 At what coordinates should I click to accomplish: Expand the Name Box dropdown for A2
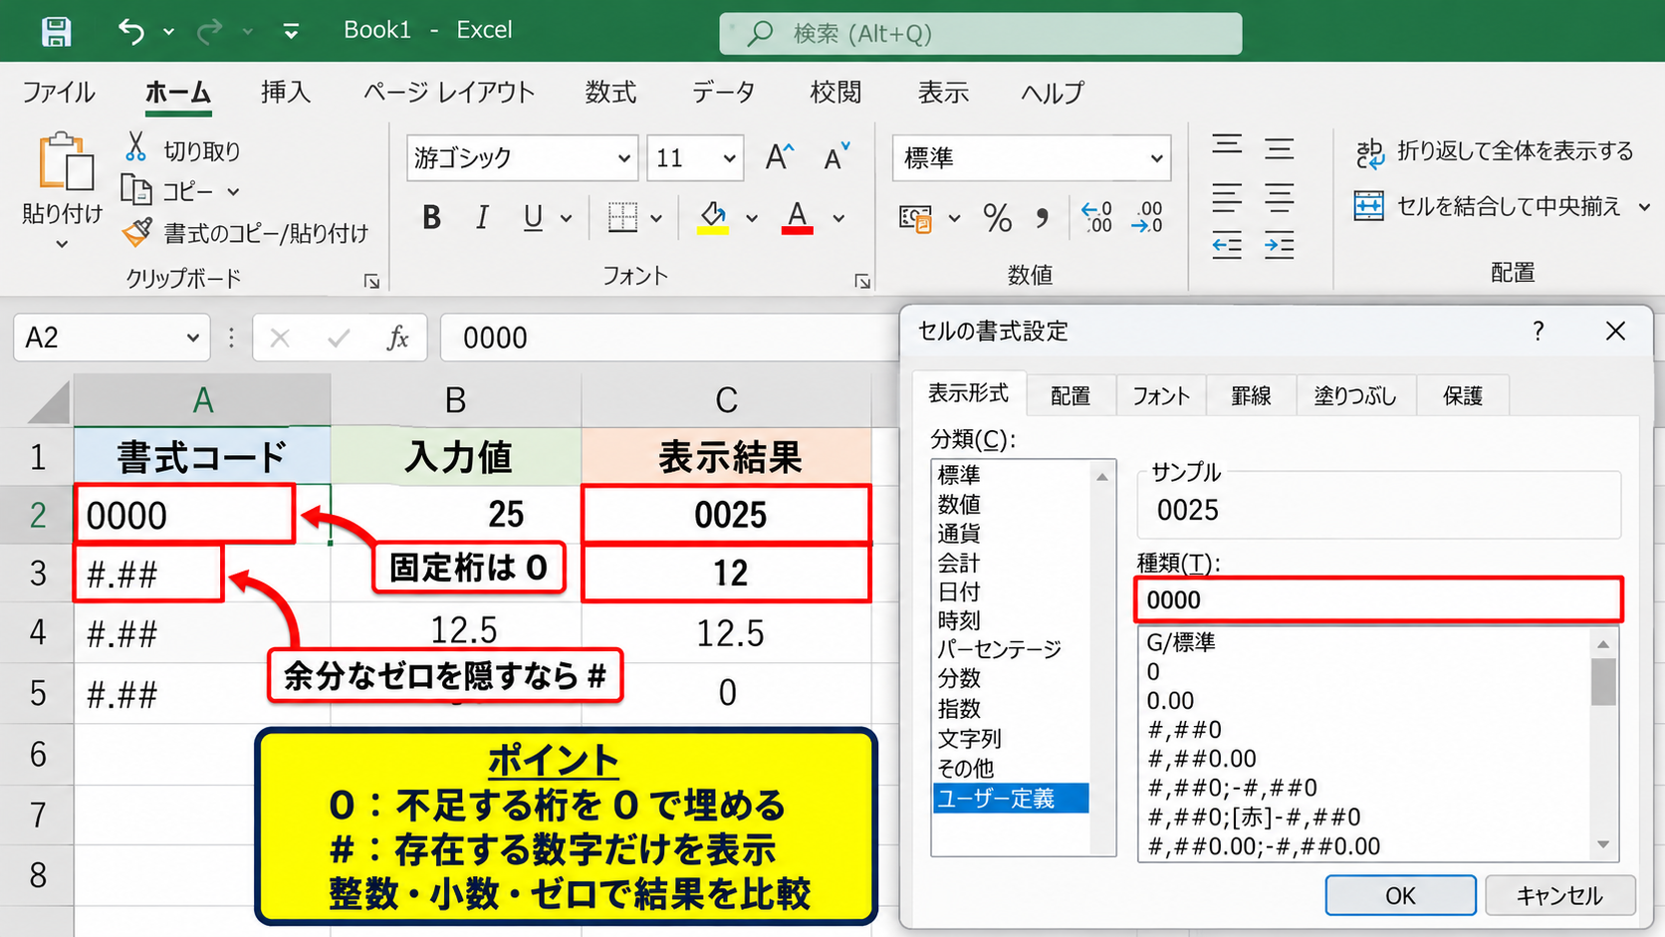click(192, 338)
